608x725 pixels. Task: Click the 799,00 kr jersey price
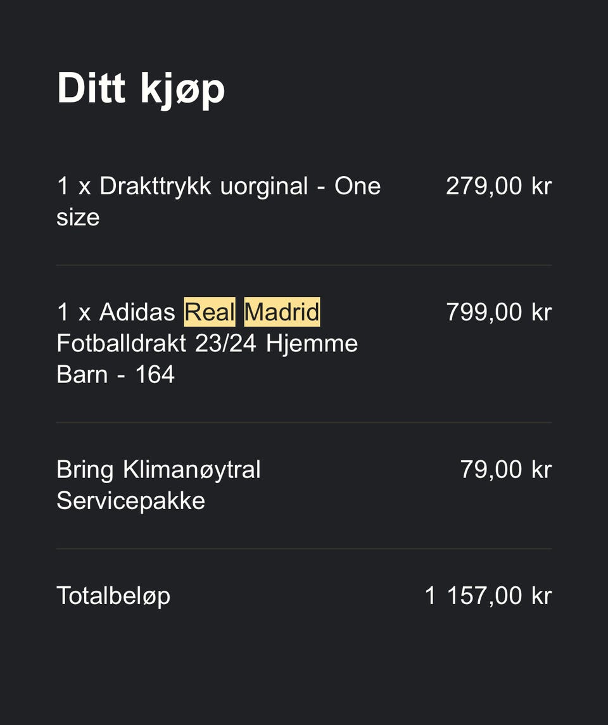[498, 312]
